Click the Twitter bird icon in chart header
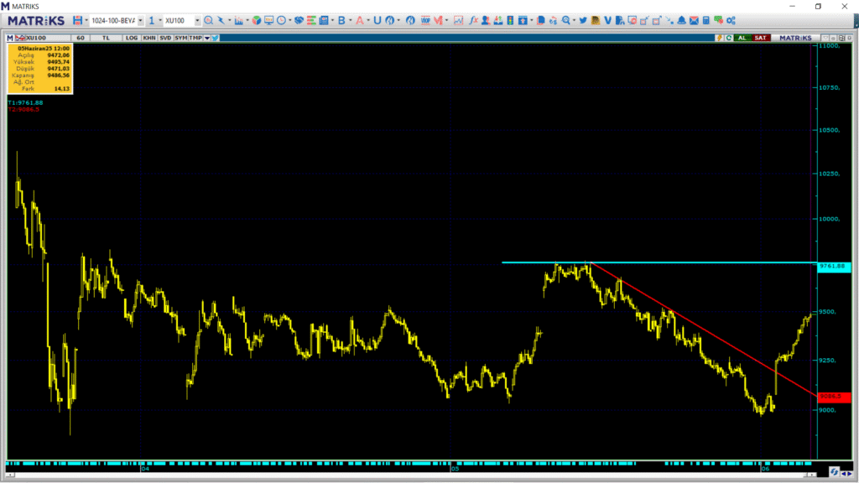This screenshot has width=859, height=483. 216,38
